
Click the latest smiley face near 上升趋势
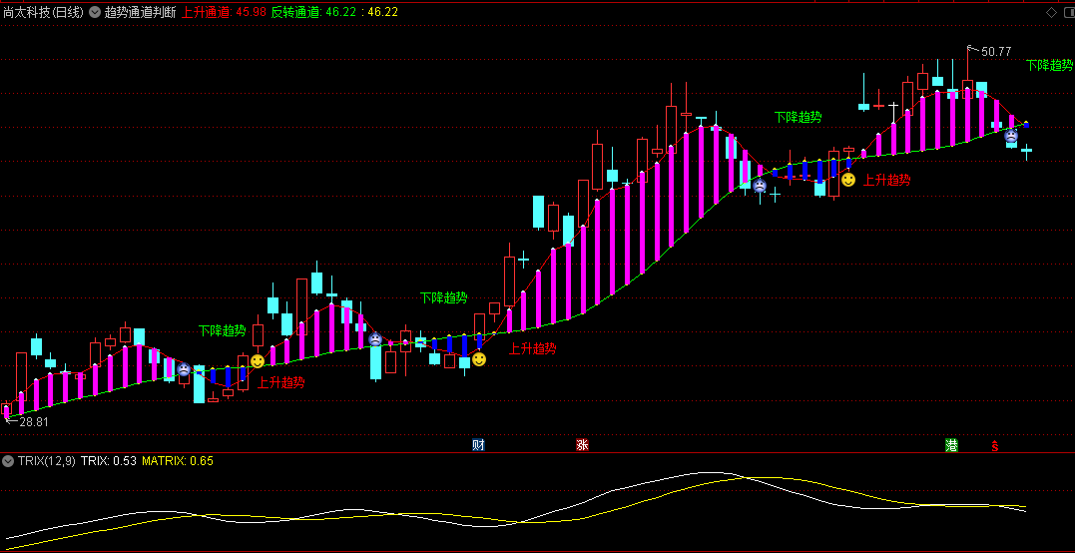[x=848, y=180]
